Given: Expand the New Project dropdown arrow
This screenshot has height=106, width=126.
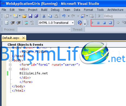Looking at the screenshot, I should pos(11,16).
